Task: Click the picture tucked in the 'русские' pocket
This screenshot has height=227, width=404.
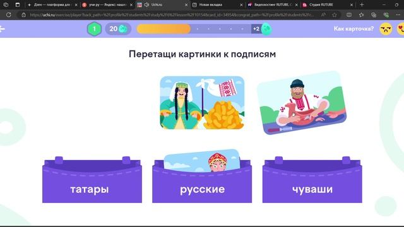Action: click(202, 160)
